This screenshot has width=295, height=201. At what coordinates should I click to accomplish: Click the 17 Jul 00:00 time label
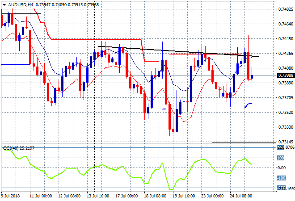click(x=126, y=196)
